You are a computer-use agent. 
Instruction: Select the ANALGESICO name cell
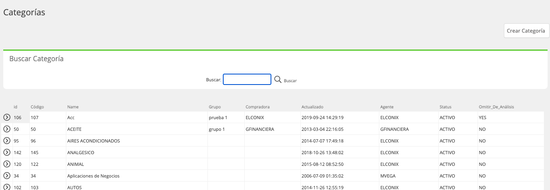[x=137, y=153]
